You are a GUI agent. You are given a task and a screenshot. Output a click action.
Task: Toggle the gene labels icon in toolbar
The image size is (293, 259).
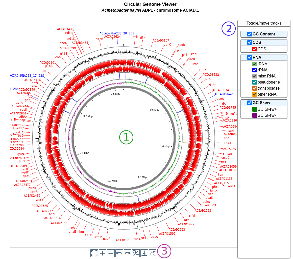[153, 253]
